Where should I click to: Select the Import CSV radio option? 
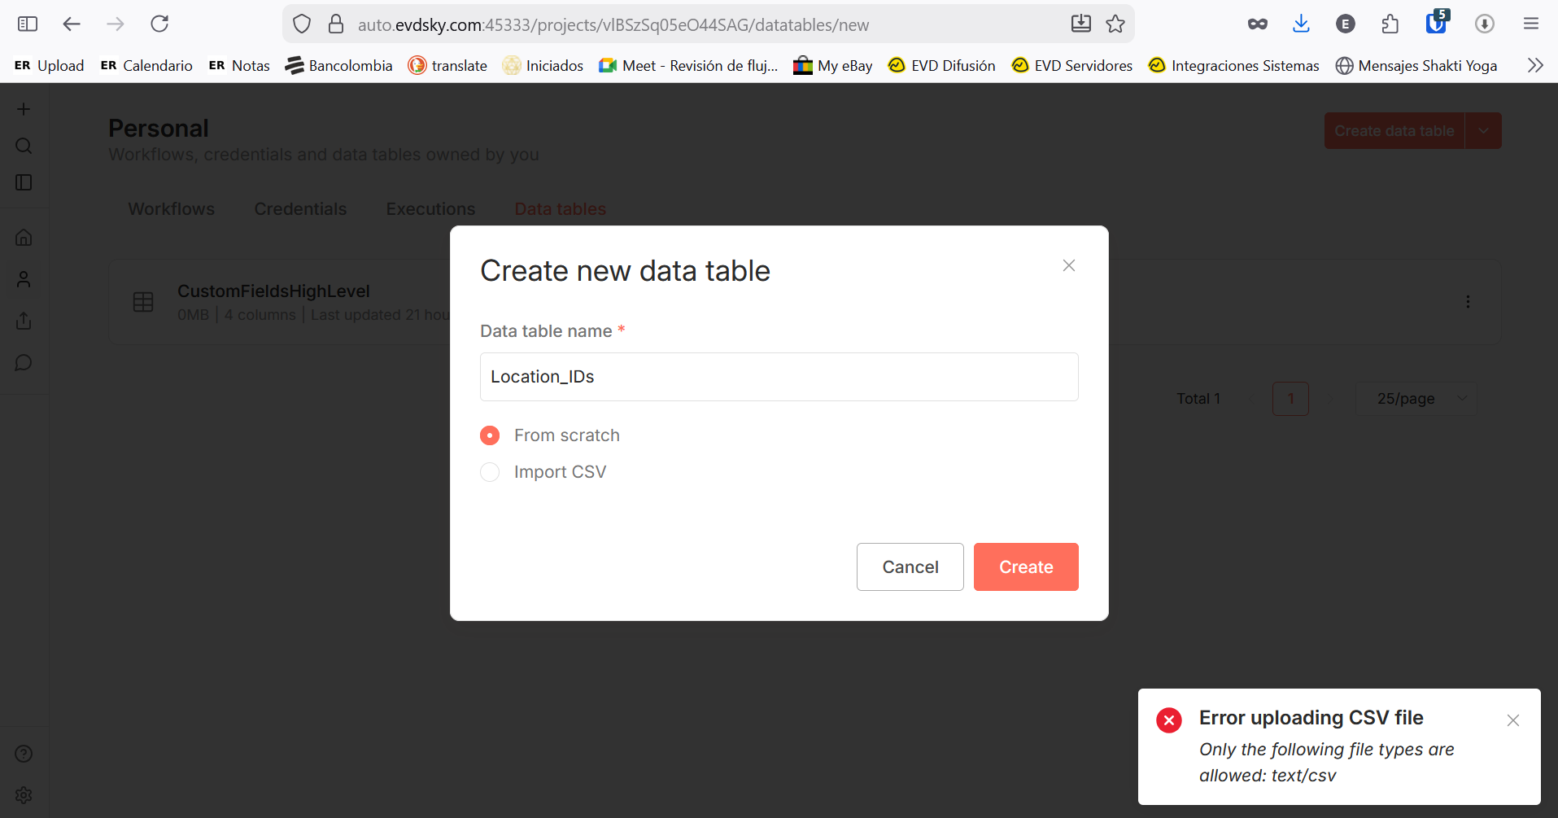490,472
